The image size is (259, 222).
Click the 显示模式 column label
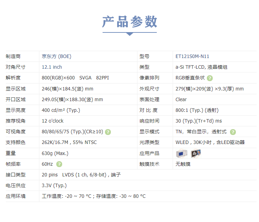149,132
